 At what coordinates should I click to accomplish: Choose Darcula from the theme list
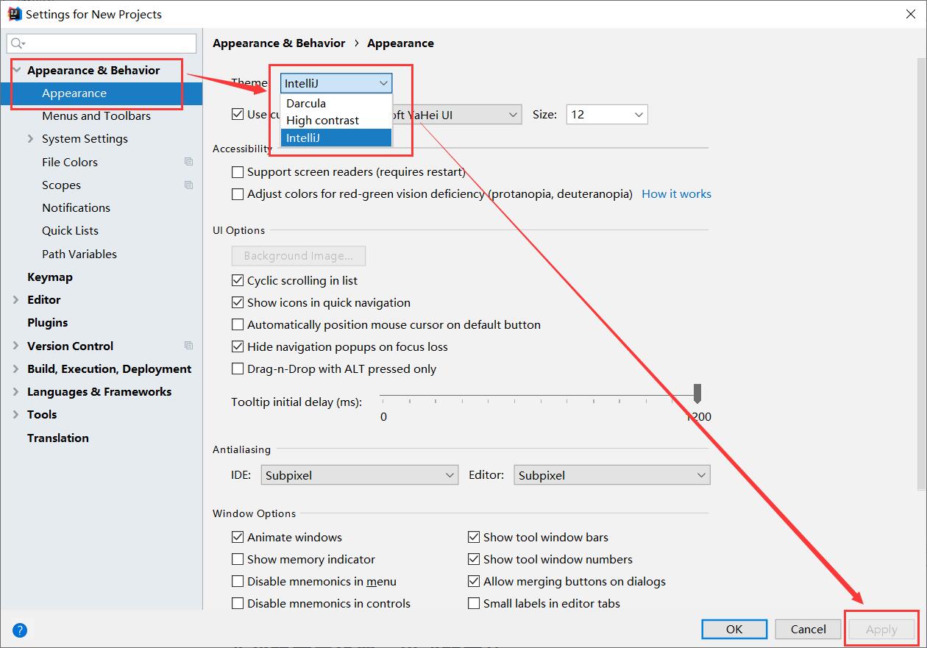[336, 103]
